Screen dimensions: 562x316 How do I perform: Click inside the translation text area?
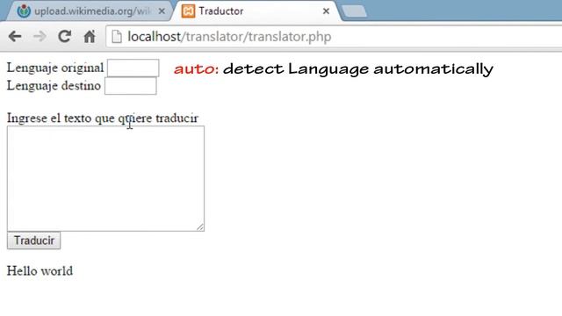105,178
